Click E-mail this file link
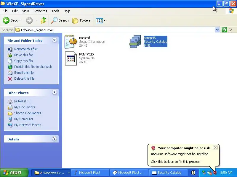Screen dimensions: 237x177 click(24, 73)
